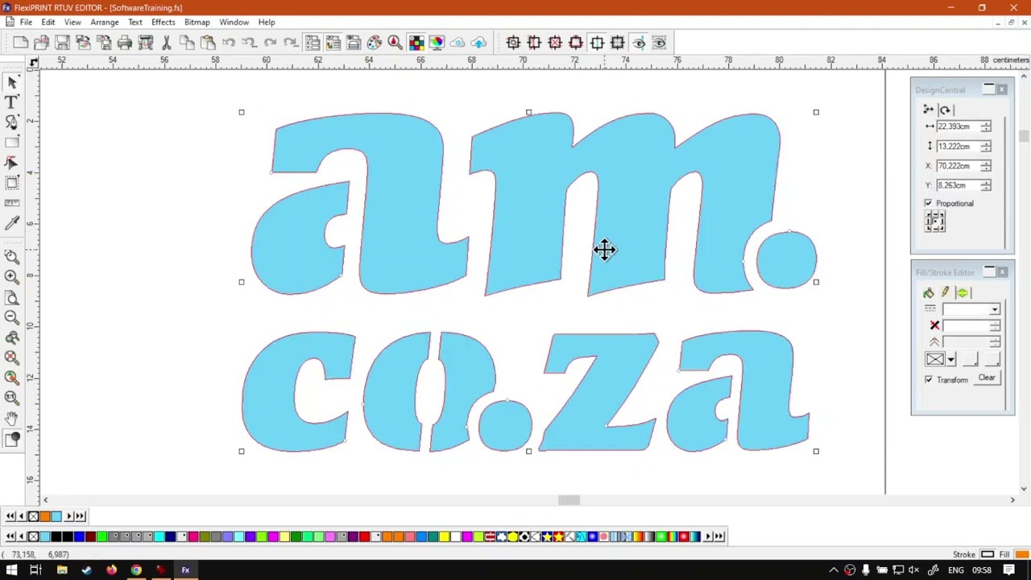1031x580 pixels.
Task: Click the red X no-stroke icon
Action: click(x=934, y=325)
